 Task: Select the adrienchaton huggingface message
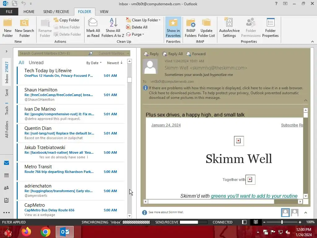71,191
